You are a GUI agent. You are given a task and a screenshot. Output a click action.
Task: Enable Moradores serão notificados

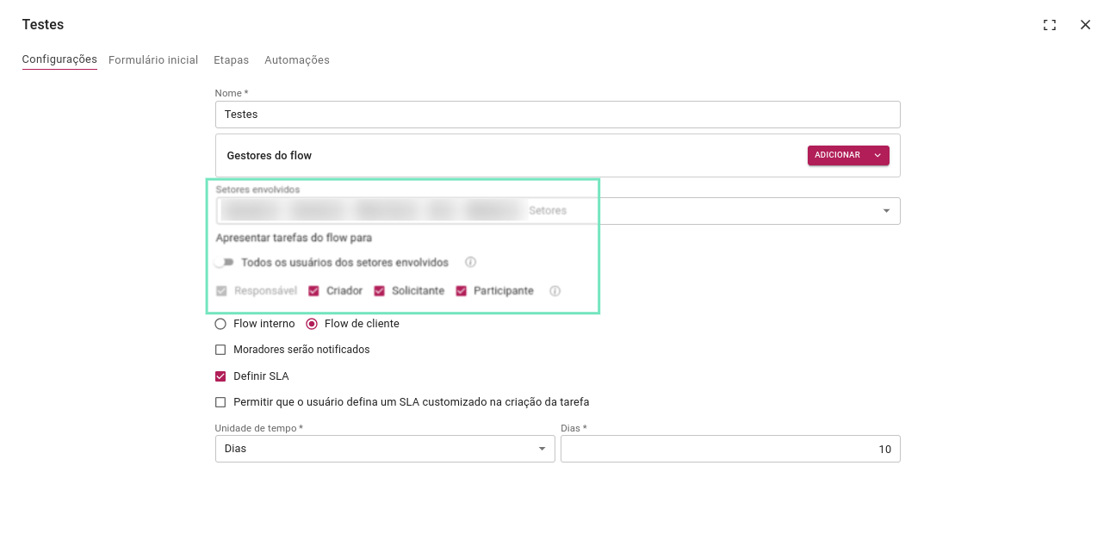[x=220, y=350]
